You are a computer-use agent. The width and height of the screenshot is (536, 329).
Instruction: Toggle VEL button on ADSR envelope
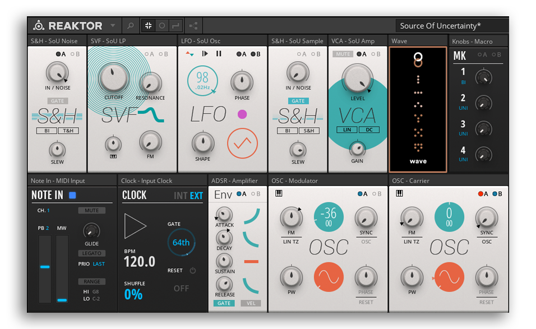251,303
